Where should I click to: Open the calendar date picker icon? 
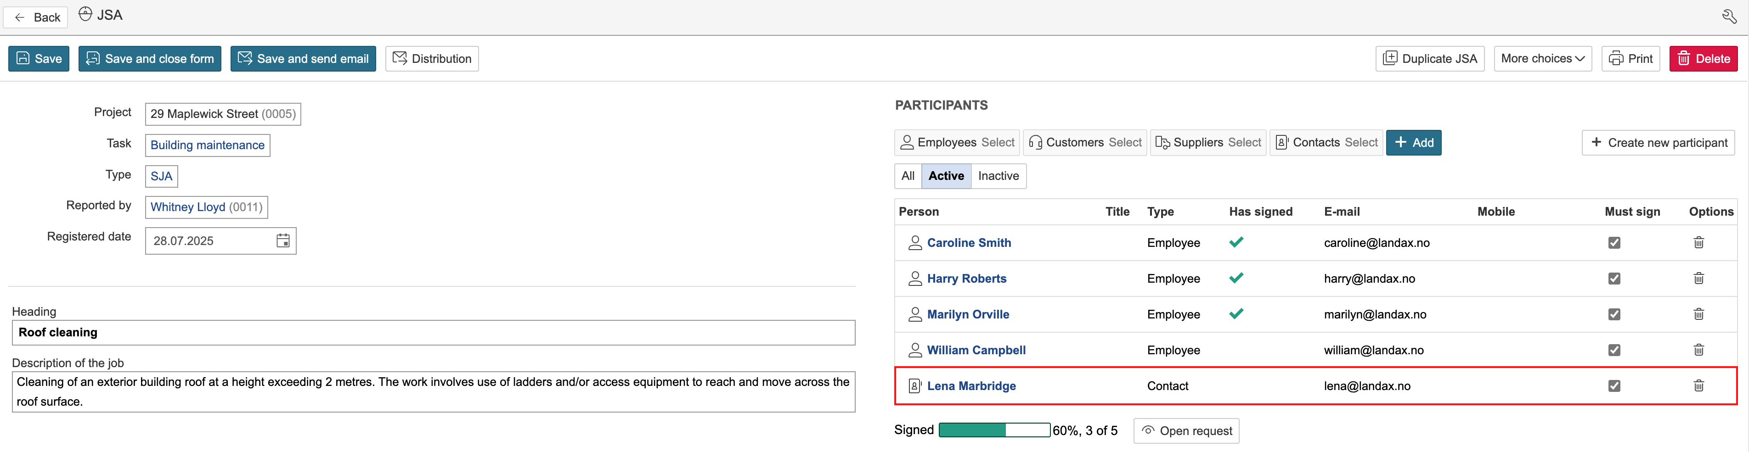pyautogui.click(x=283, y=241)
